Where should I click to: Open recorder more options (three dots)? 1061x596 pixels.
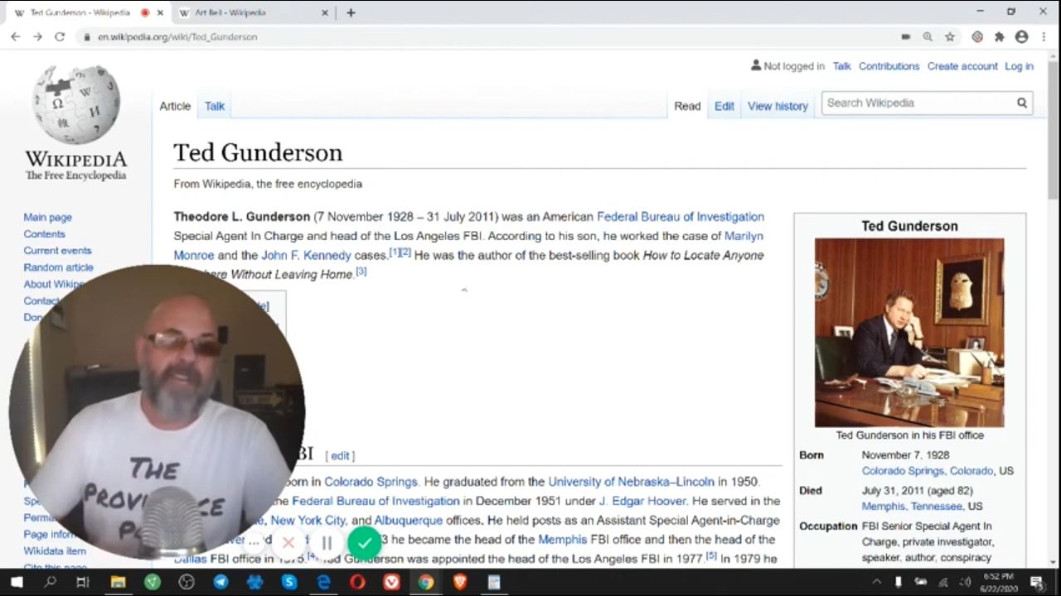(254, 543)
